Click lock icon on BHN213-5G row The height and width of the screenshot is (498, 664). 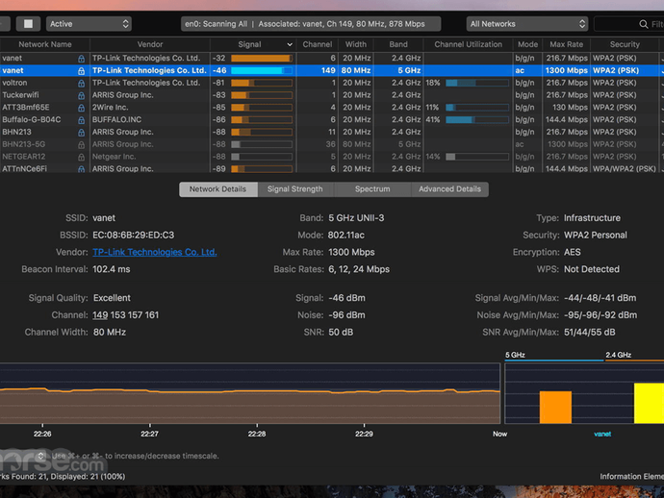[x=81, y=144]
